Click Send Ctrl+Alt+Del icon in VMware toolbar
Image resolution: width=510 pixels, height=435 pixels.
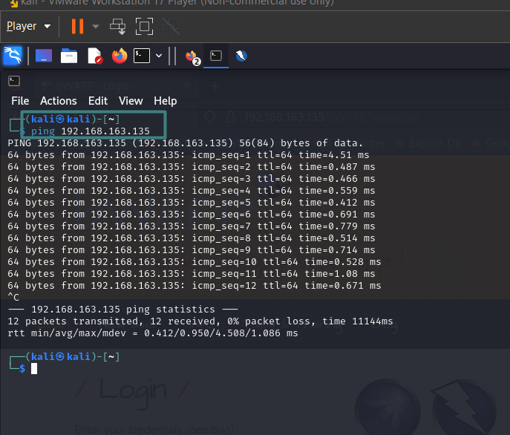118,27
